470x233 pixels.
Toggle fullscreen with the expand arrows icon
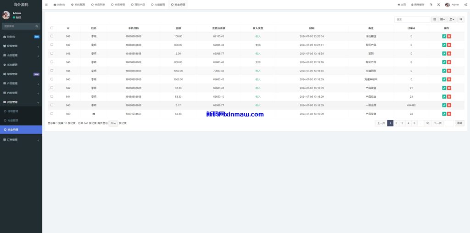438,5
